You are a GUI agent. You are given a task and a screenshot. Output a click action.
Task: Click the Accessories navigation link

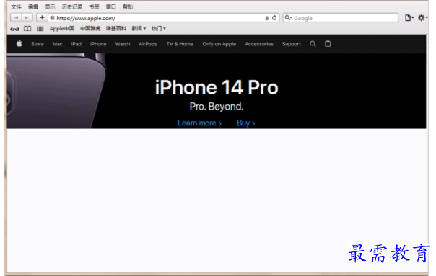[x=259, y=44]
